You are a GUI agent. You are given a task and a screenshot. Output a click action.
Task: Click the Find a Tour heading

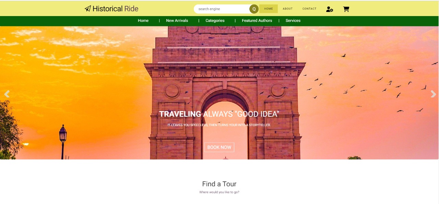219,184
